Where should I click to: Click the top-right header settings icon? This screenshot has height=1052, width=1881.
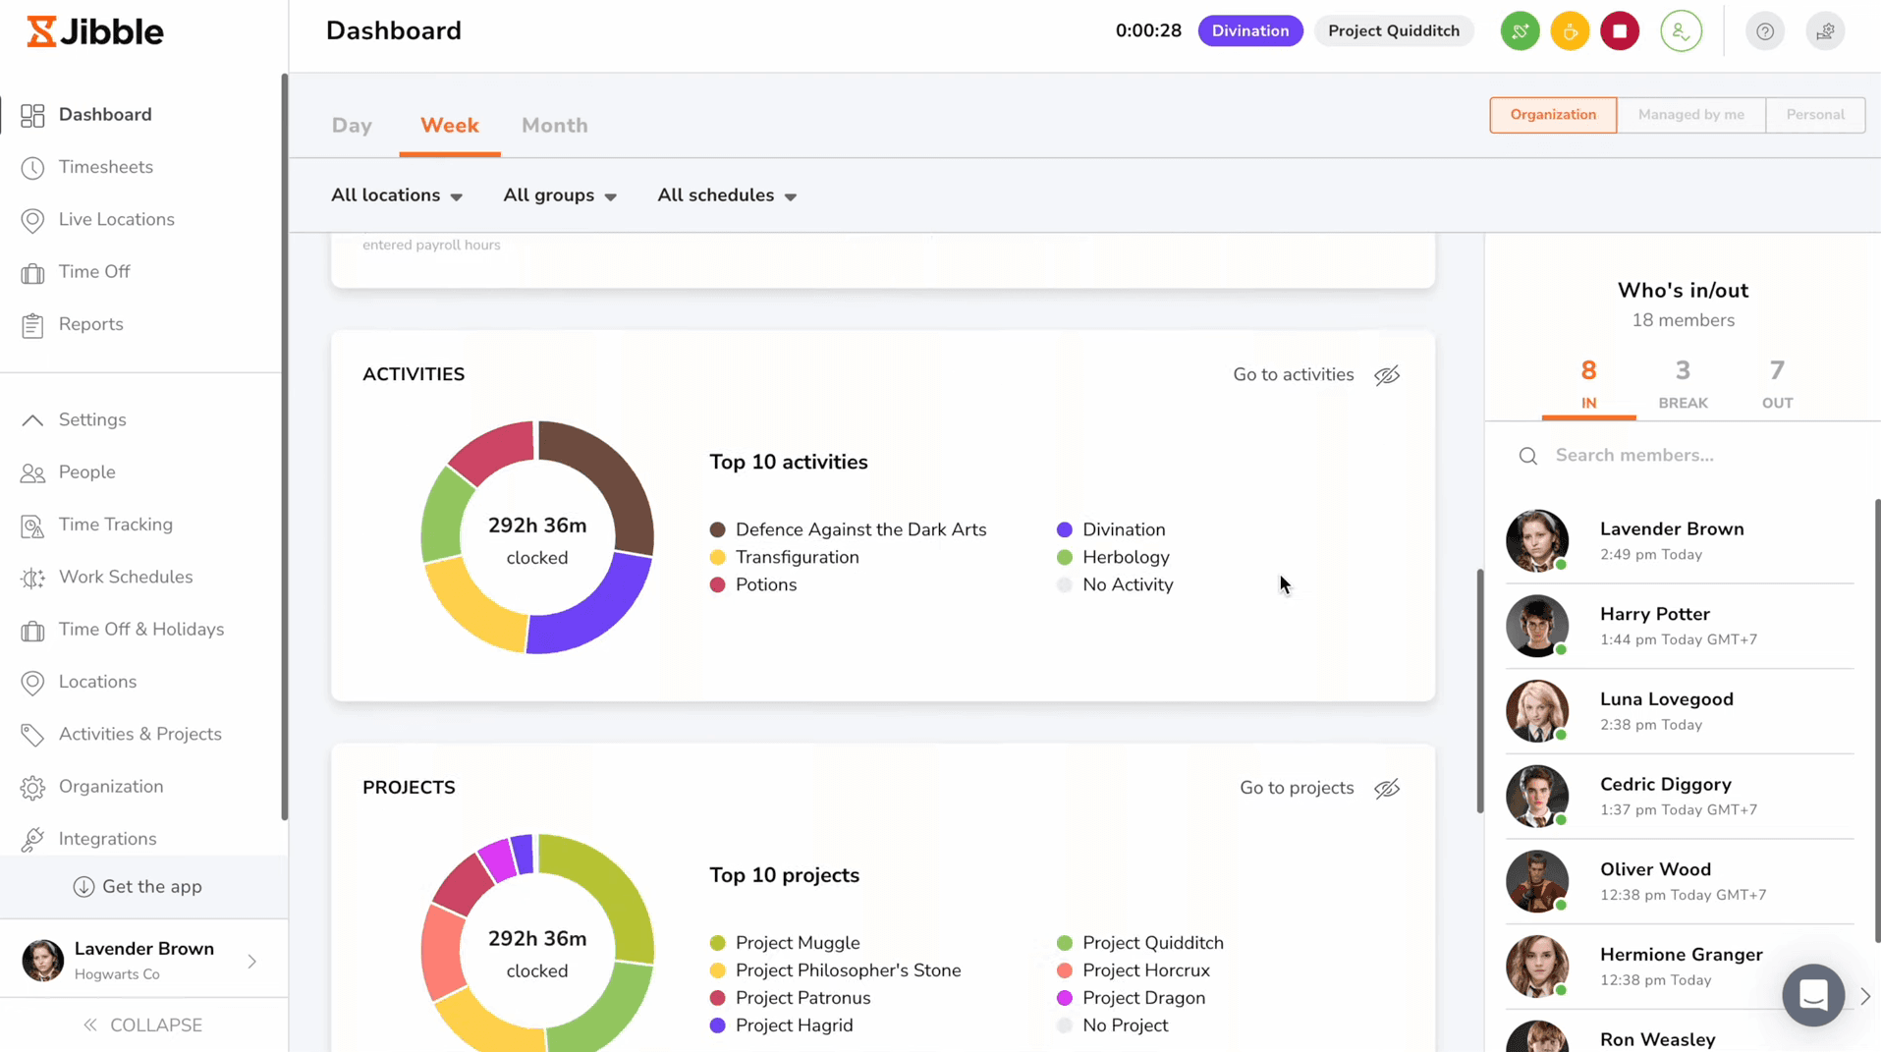(1825, 31)
